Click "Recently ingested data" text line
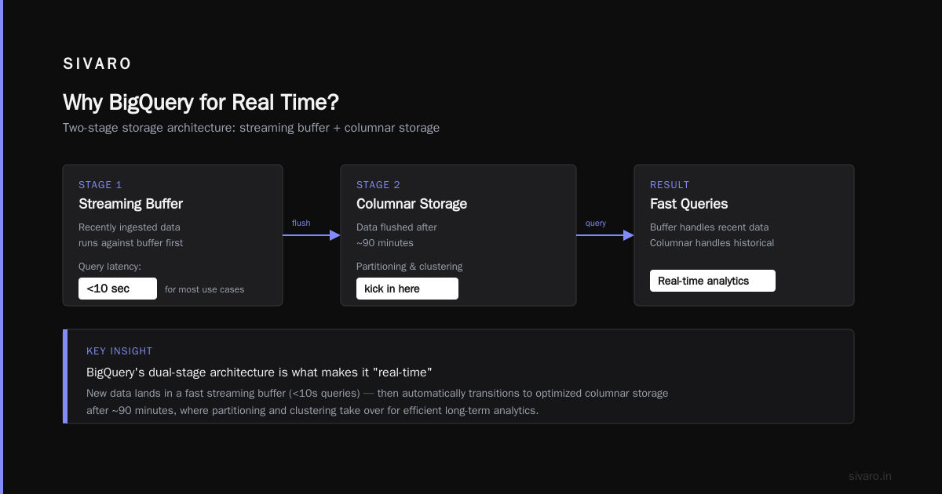This screenshot has height=494, width=942. click(x=130, y=227)
